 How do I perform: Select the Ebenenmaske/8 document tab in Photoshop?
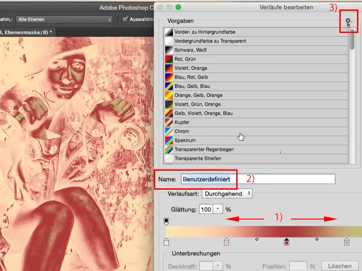click(x=27, y=32)
